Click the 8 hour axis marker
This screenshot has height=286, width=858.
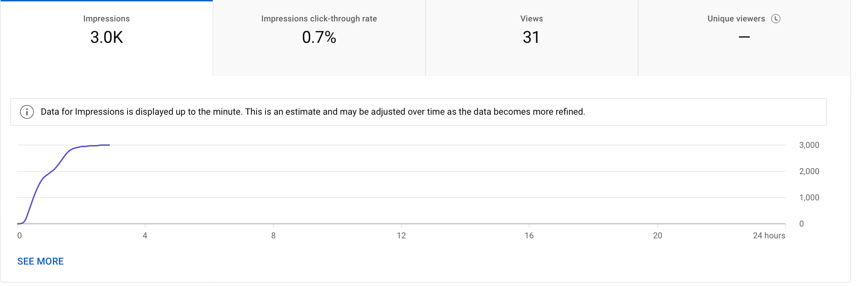point(273,236)
